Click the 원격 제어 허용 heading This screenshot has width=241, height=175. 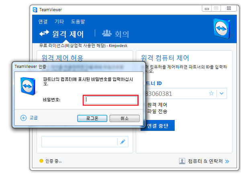62,58
